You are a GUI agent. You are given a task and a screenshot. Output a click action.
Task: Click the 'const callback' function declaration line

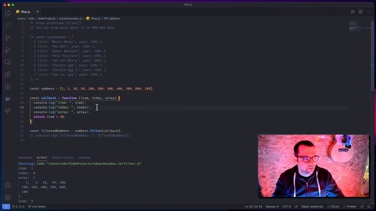pos(75,98)
